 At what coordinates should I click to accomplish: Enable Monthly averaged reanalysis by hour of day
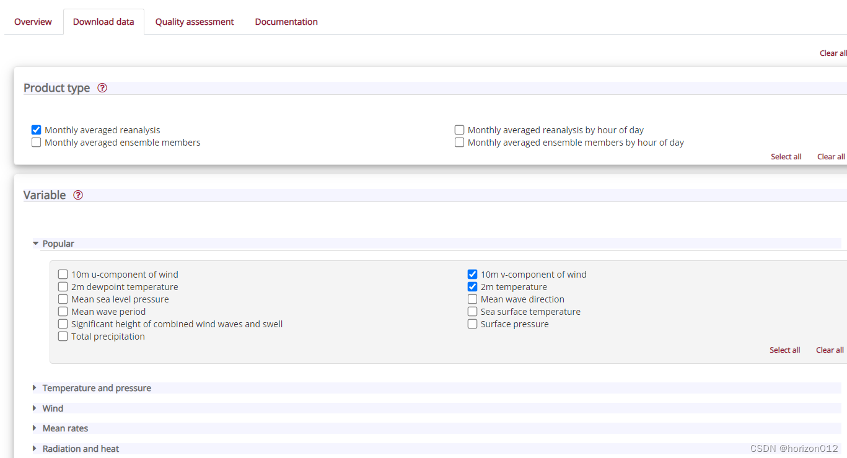point(459,130)
